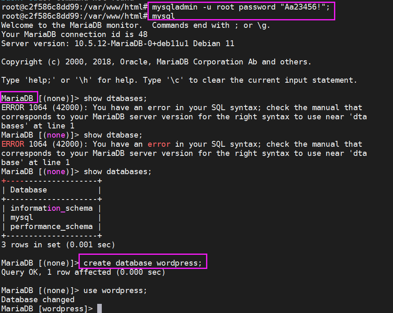This screenshot has height=313, width=393.
Task: Select the information_schema table row
Action: pos(52,208)
